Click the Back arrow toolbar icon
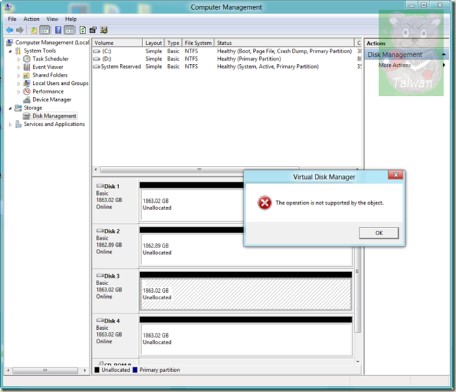 point(10,30)
